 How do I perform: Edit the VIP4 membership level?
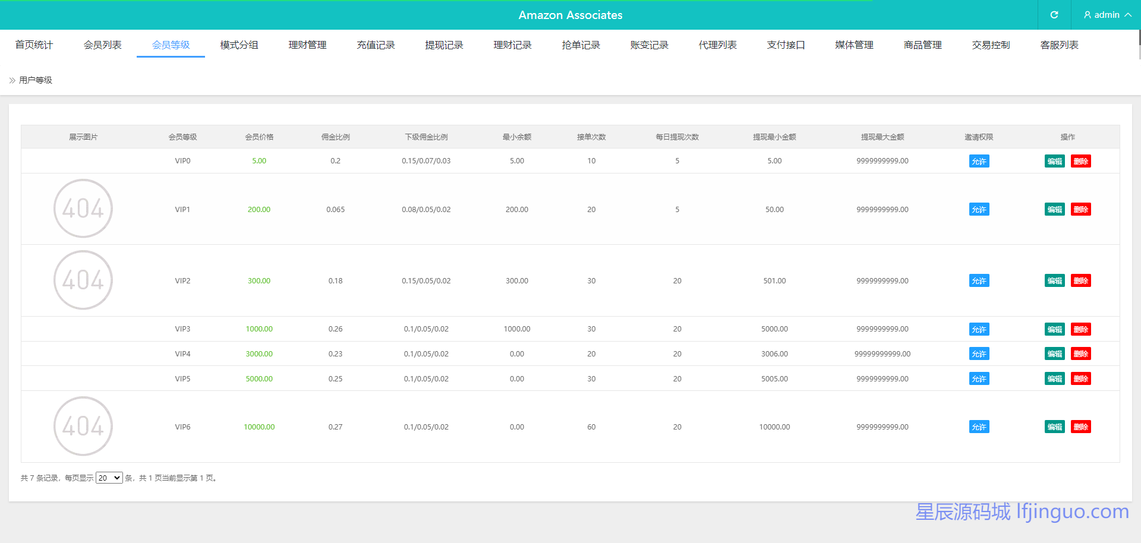(x=1054, y=353)
